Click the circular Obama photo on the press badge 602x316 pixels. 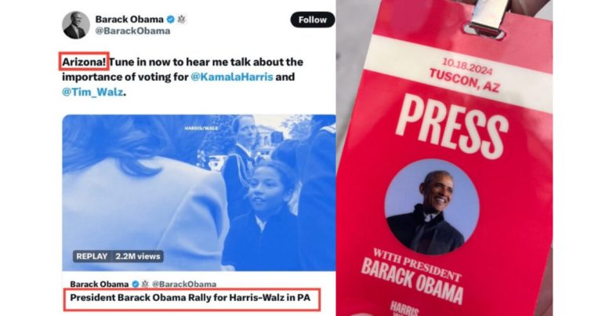432,207
